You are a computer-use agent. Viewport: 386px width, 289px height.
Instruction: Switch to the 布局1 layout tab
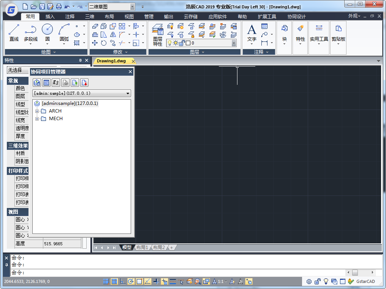tap(142, 248)
